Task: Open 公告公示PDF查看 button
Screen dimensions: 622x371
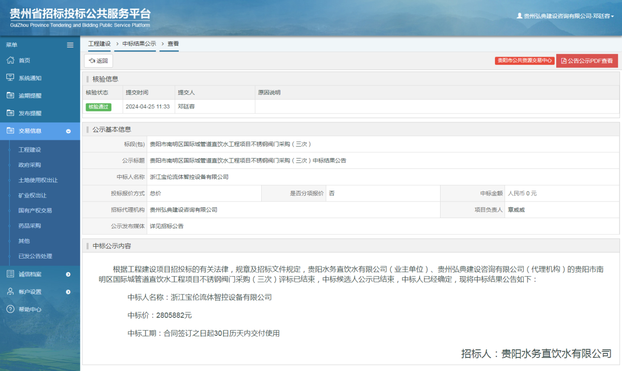Action: (x=587, y=61)
